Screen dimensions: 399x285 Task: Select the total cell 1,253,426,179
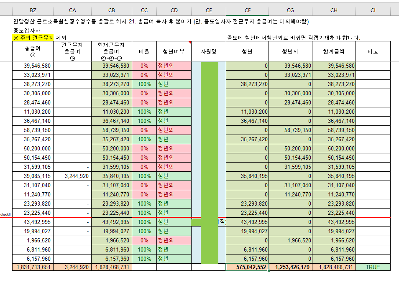[x=290, y=267]
